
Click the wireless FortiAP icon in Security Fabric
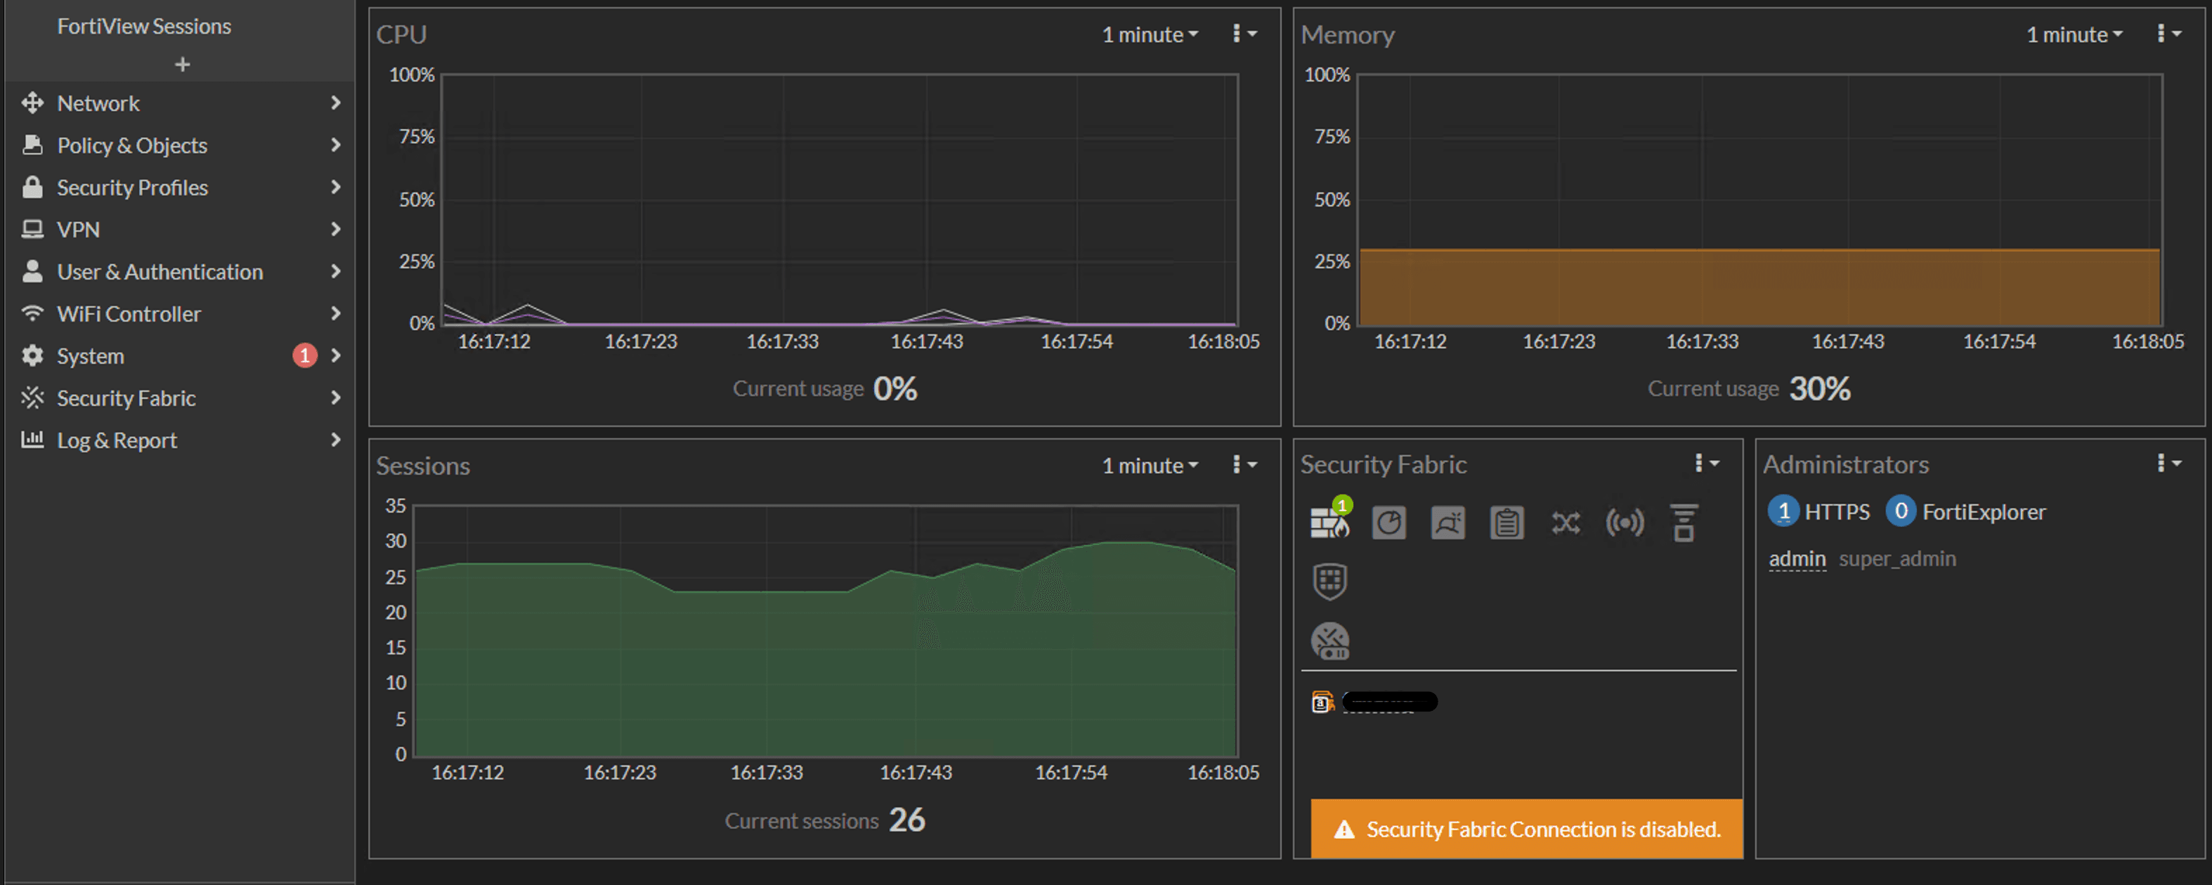1625,523
